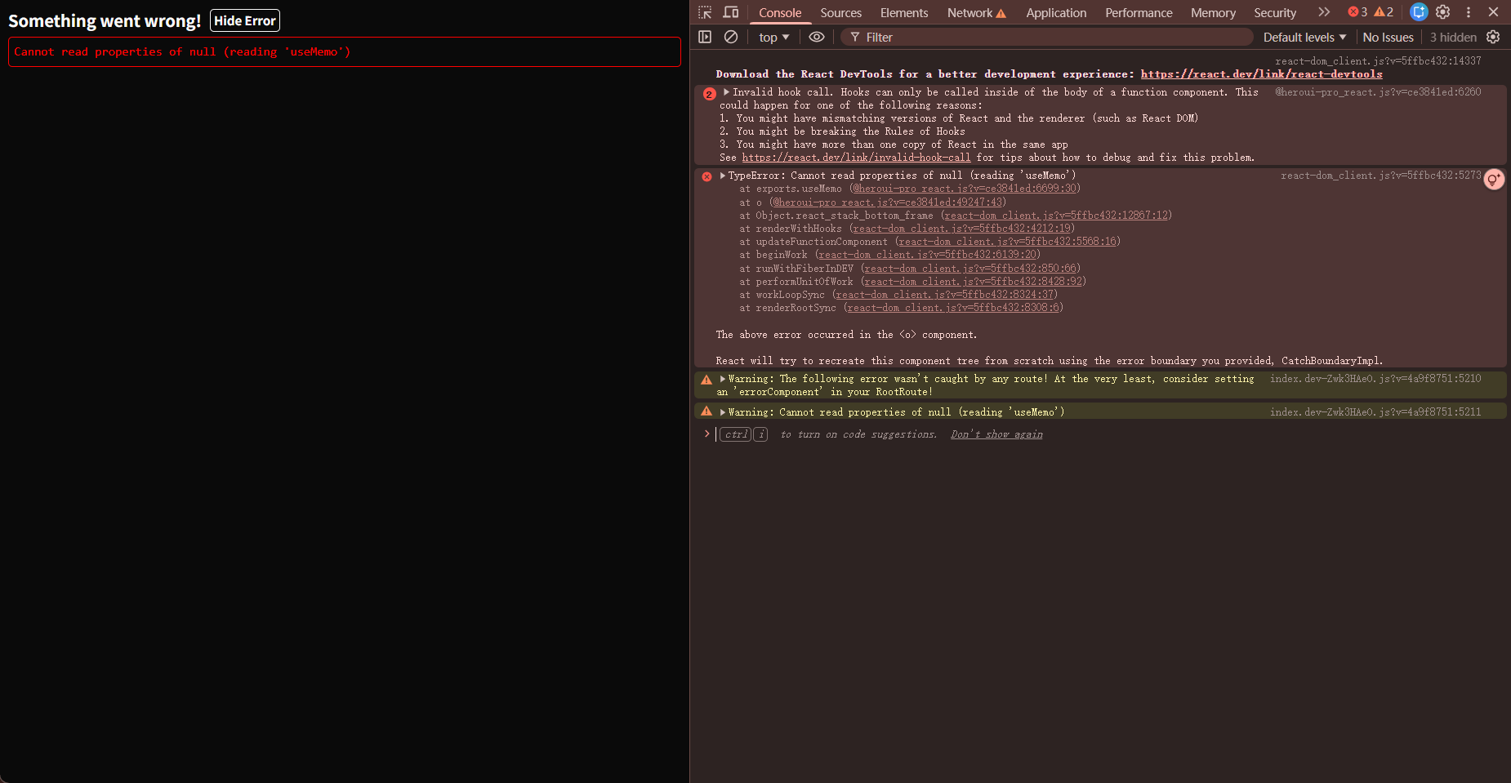Click the 3 hidden messages label
The height and width of the screenshot is (783, 1511).
click(1453, 38)
